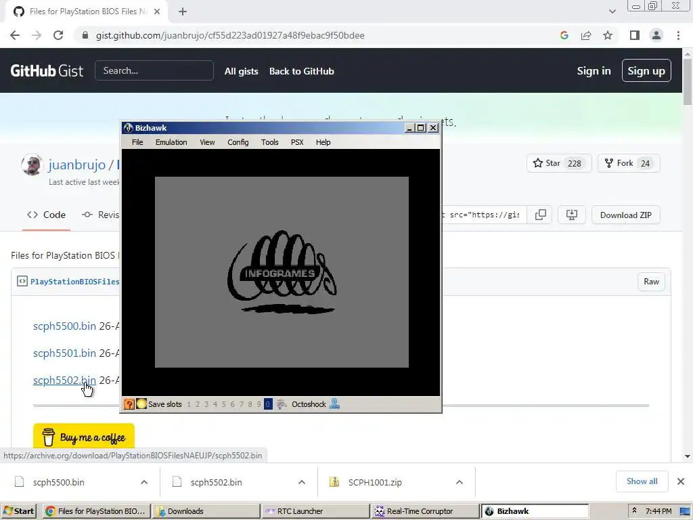Bookmark this page with star icon
The width and height of the screenshot is (693, 520).
(x=608, y=35)
